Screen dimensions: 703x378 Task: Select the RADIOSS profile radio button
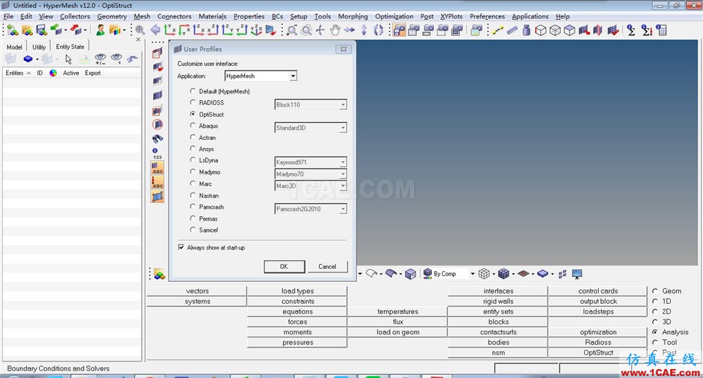point(193,102)
